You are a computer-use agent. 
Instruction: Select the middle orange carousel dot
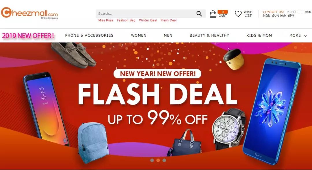(x=158, y=160)
